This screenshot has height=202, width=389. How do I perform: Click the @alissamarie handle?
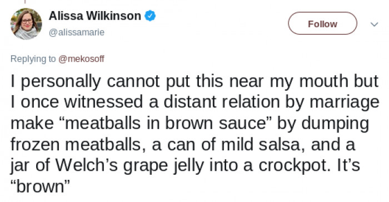click(x=77, y=32)
